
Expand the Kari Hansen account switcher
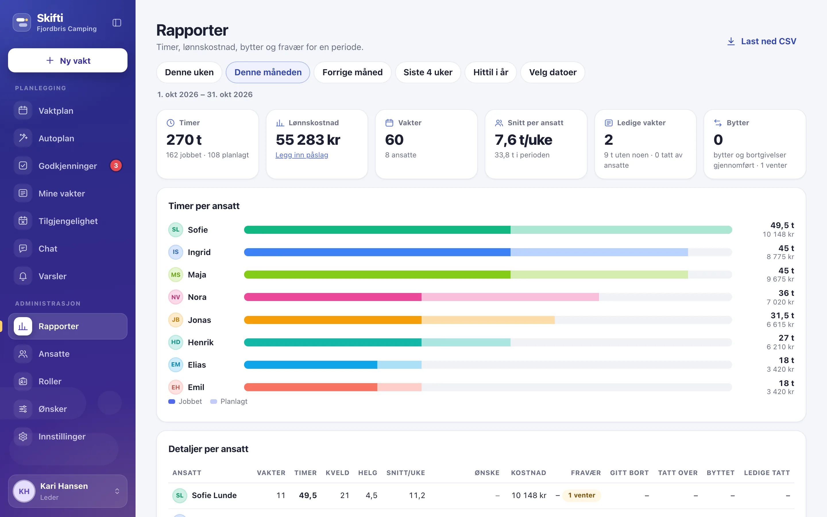[x=68, y=491]
